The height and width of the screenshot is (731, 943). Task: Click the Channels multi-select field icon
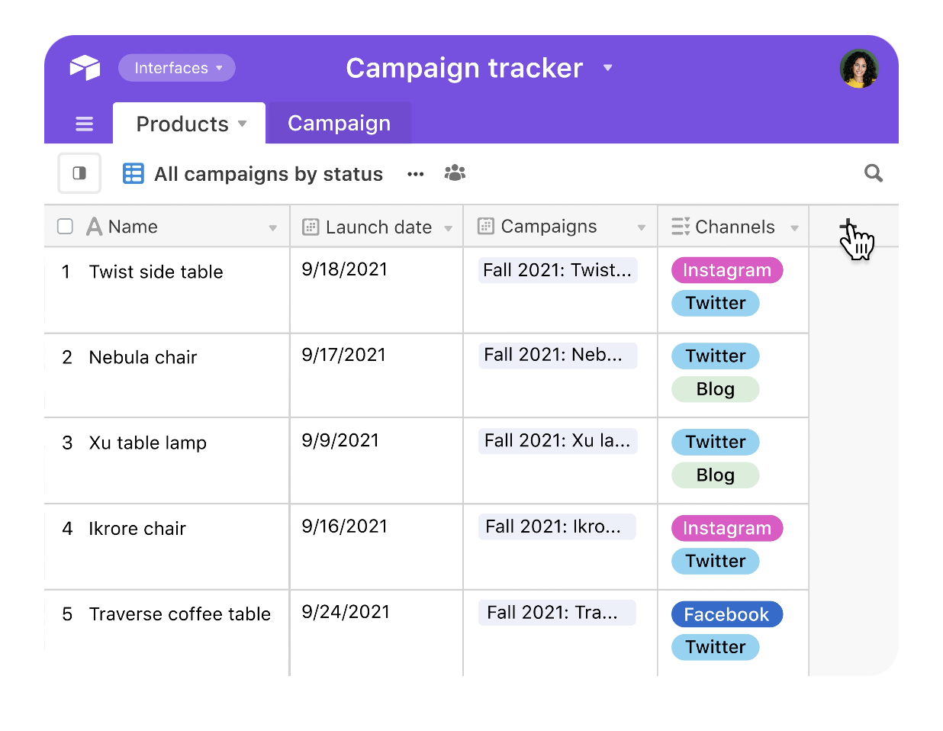coord(681,227)
